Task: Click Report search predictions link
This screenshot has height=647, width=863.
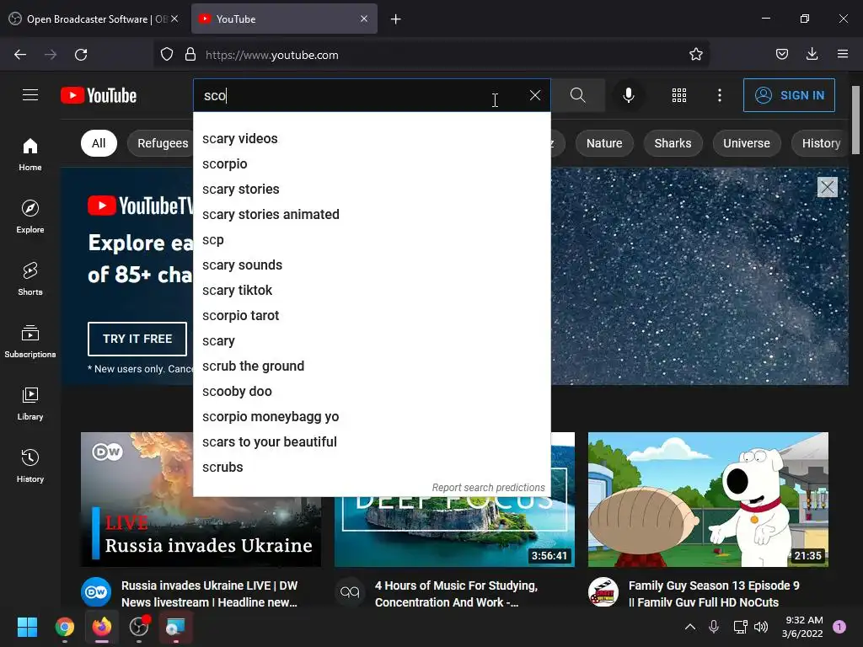Action: pyautogui.click(x=488, y=488)
